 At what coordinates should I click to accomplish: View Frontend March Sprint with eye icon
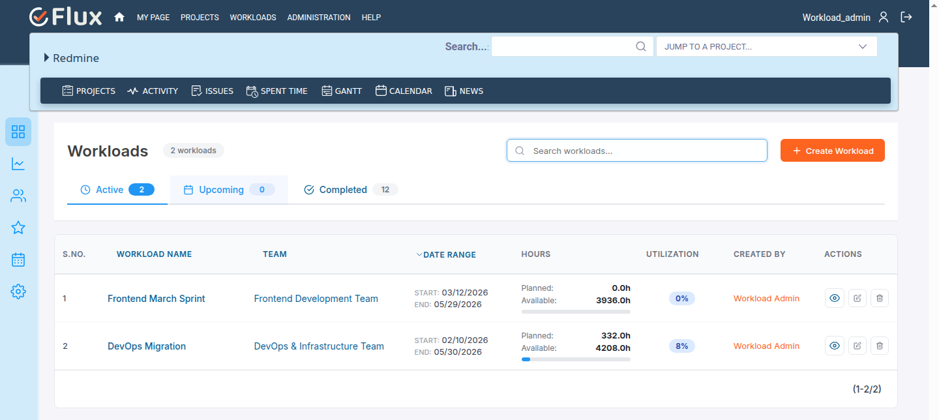pos(835,298)
